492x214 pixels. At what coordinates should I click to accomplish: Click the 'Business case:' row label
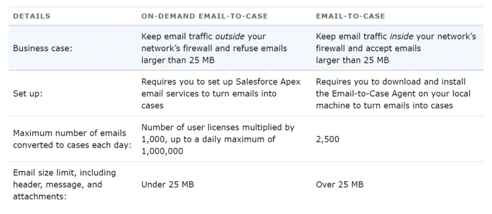(43, 48)
